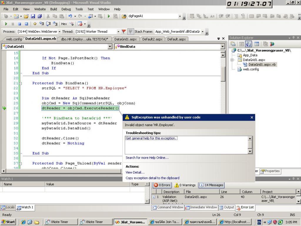301x226 pixels.
Task: Click Solution Explorer Copy Web Site icon
Action: 265,44
